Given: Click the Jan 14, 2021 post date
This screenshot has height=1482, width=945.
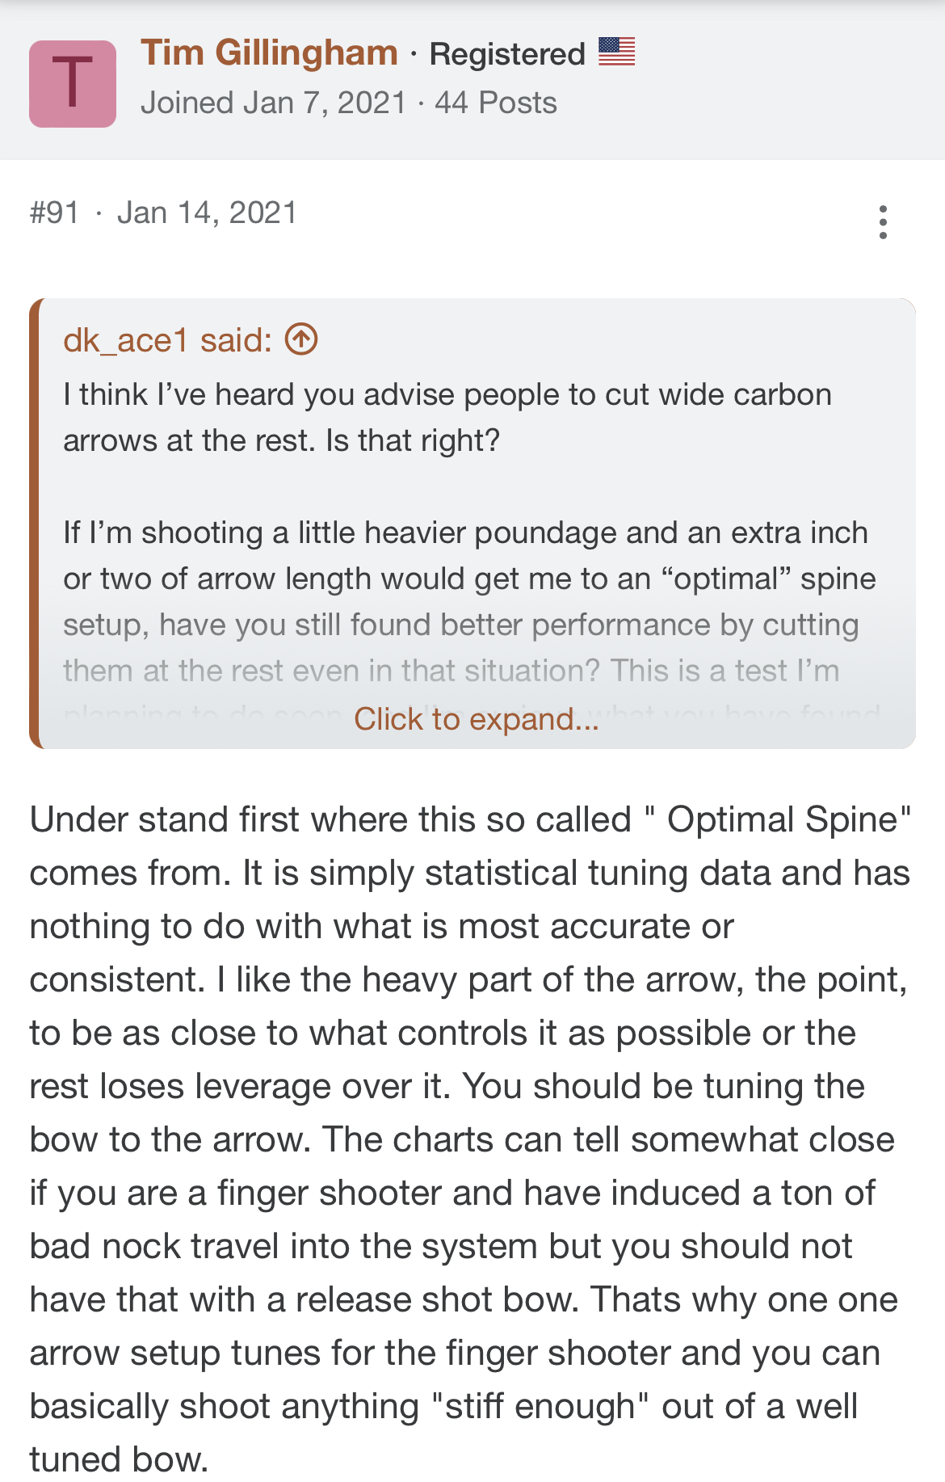Looking at the screenshot, I should coord(208,213).
